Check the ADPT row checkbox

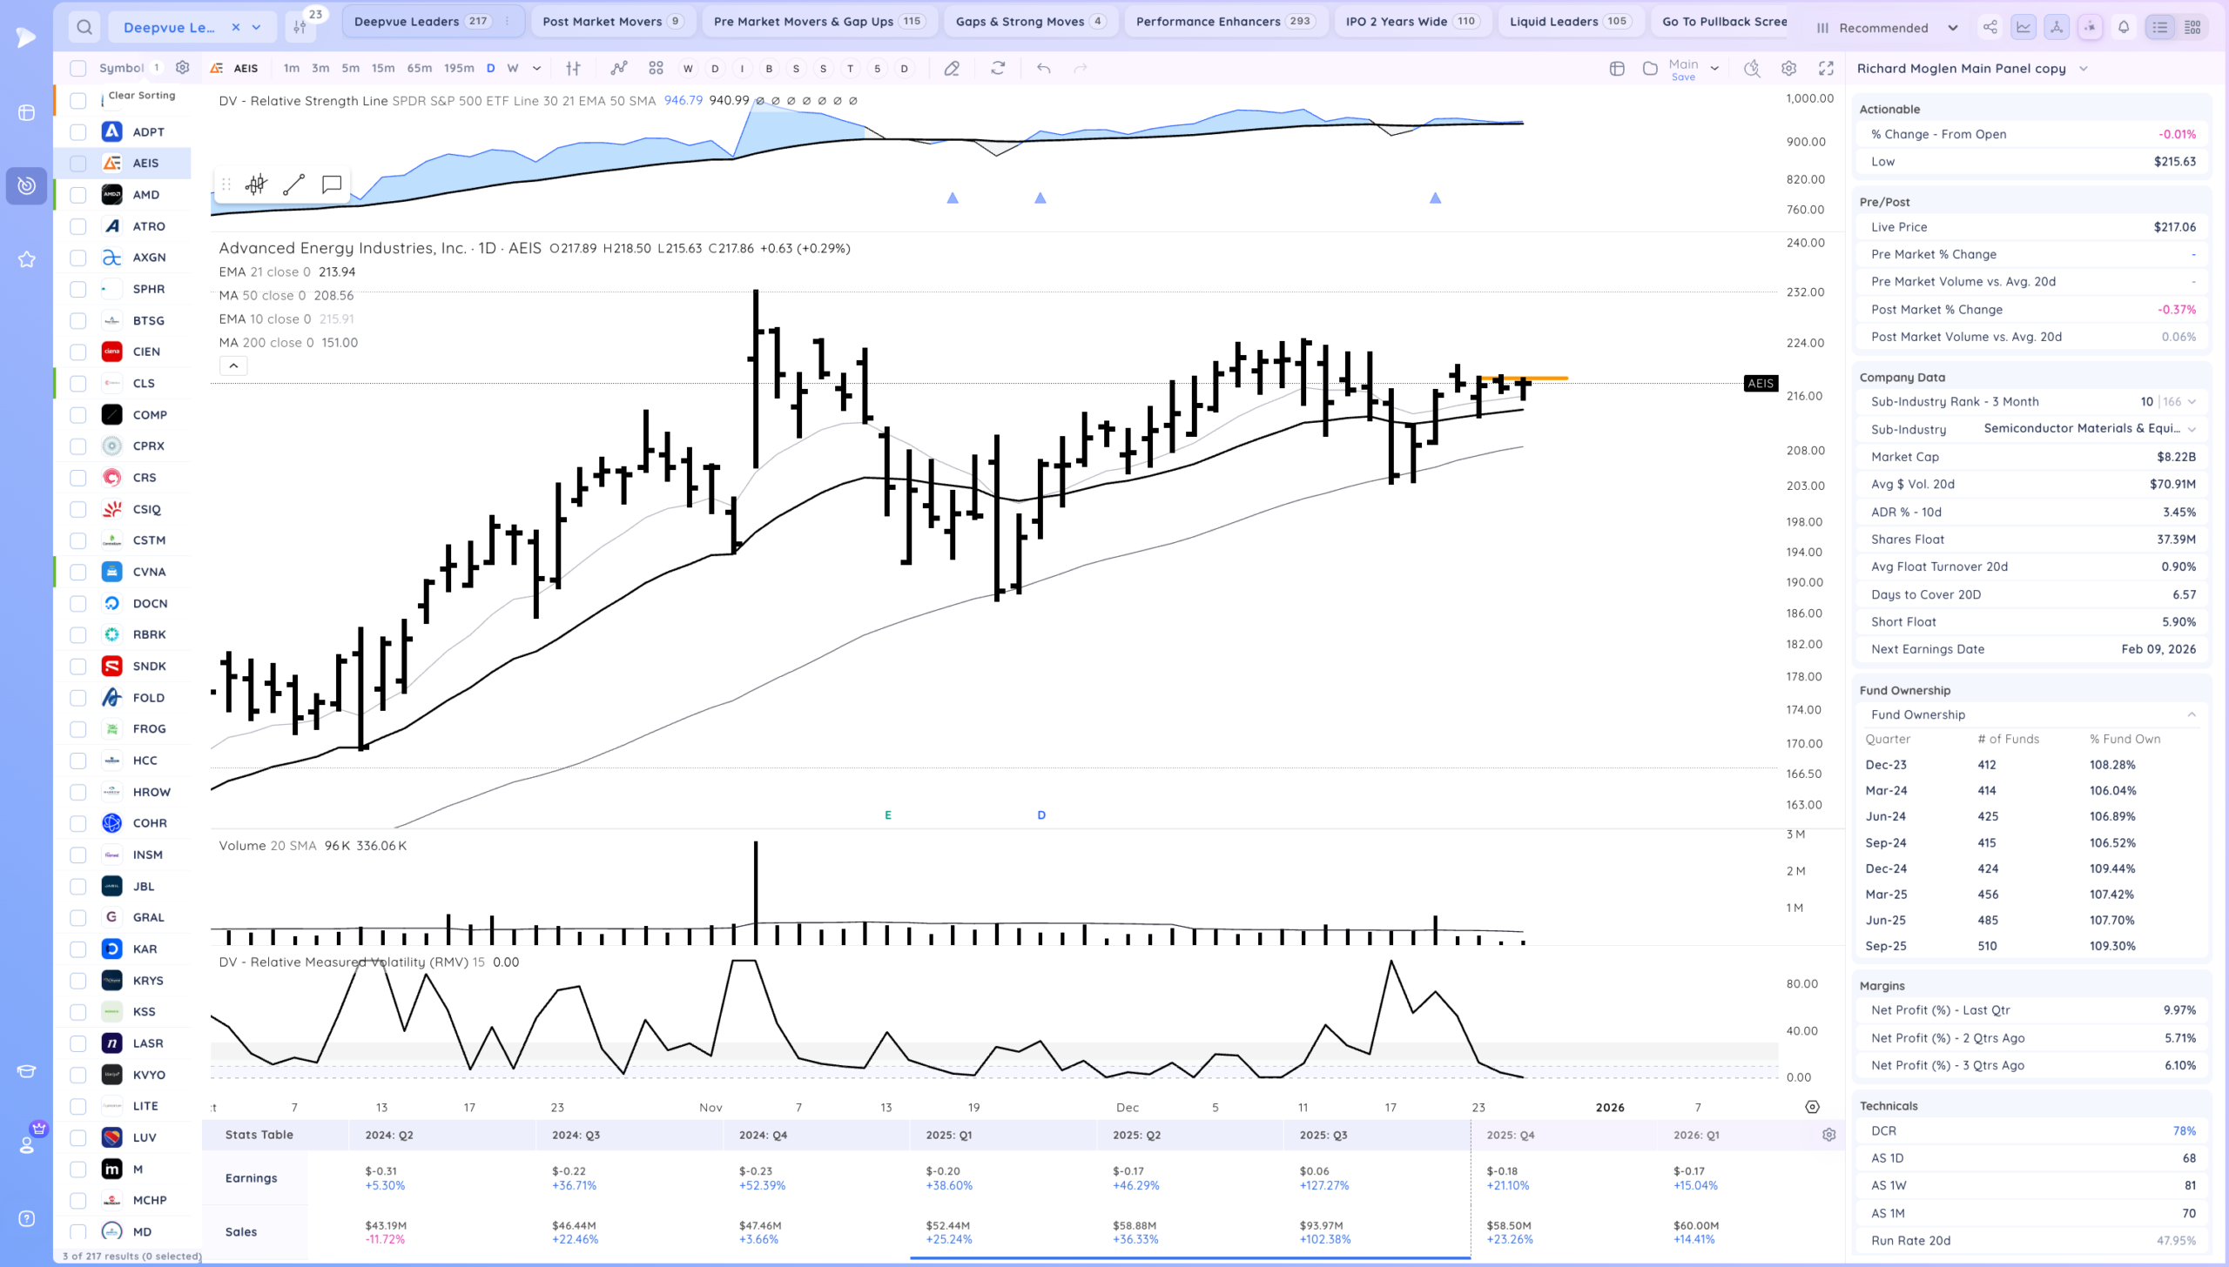(78, 132)
